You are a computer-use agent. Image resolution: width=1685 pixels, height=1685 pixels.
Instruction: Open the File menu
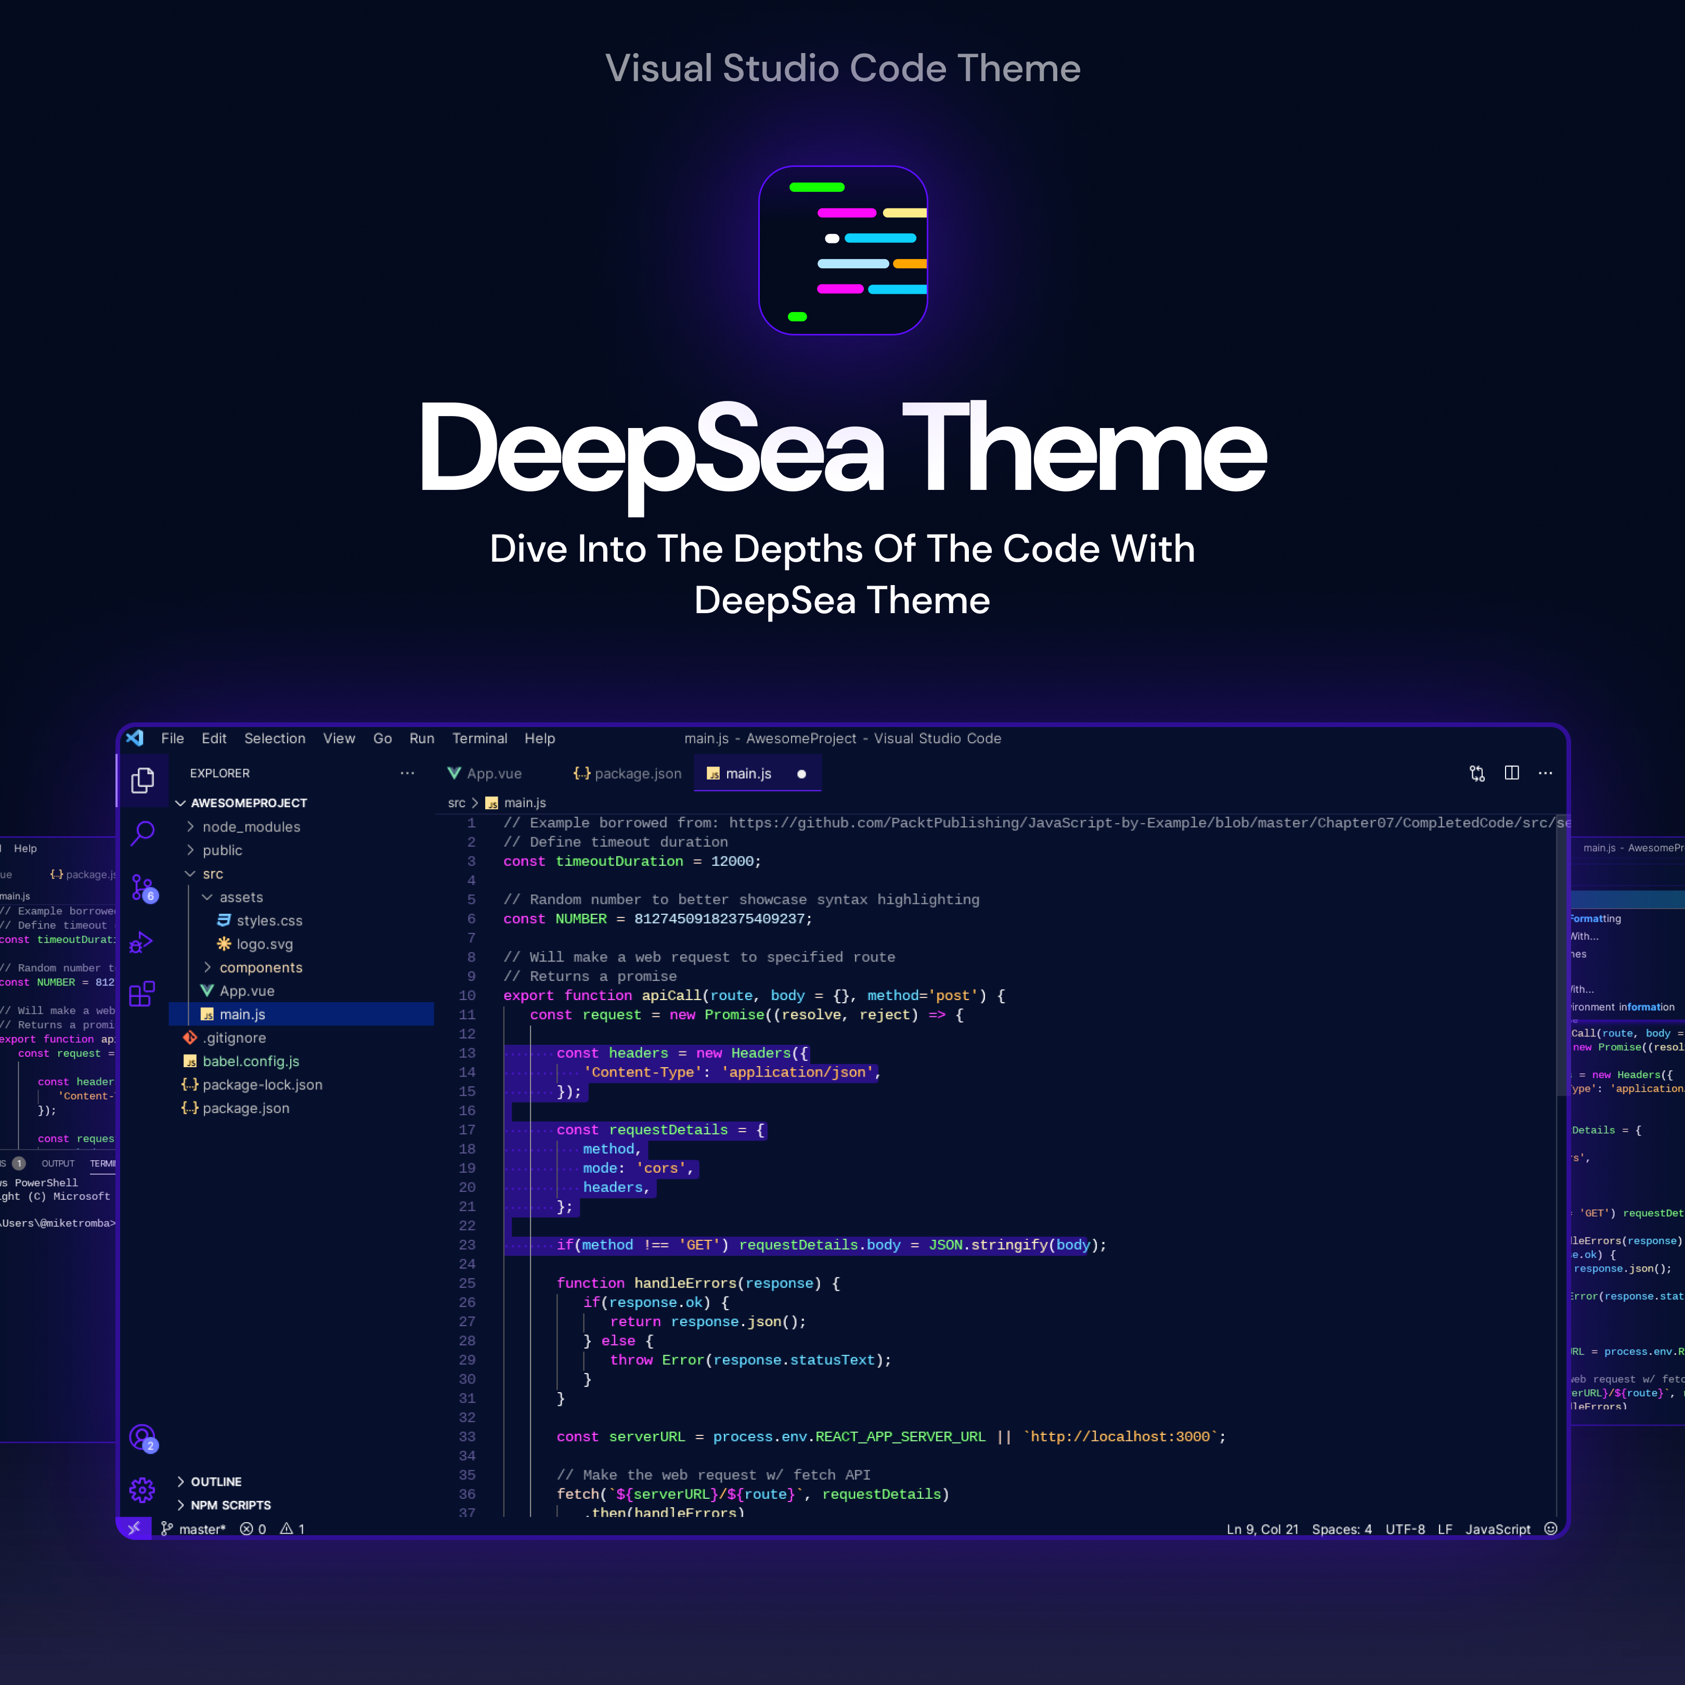pos(173,738)
